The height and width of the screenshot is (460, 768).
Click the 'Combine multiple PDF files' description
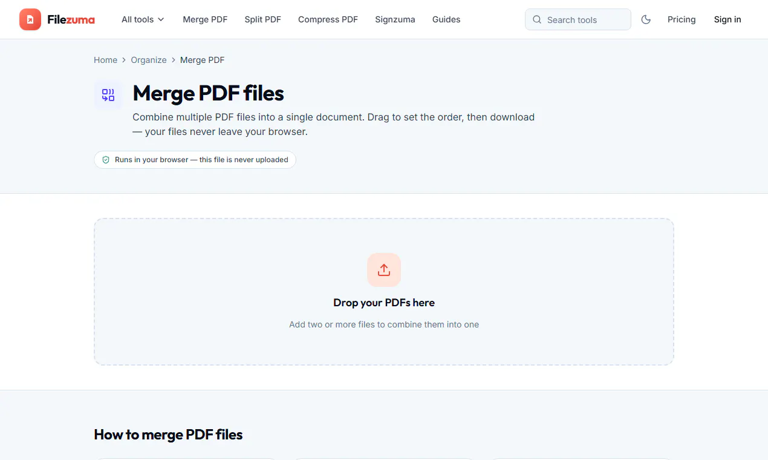tap(334, 124)
